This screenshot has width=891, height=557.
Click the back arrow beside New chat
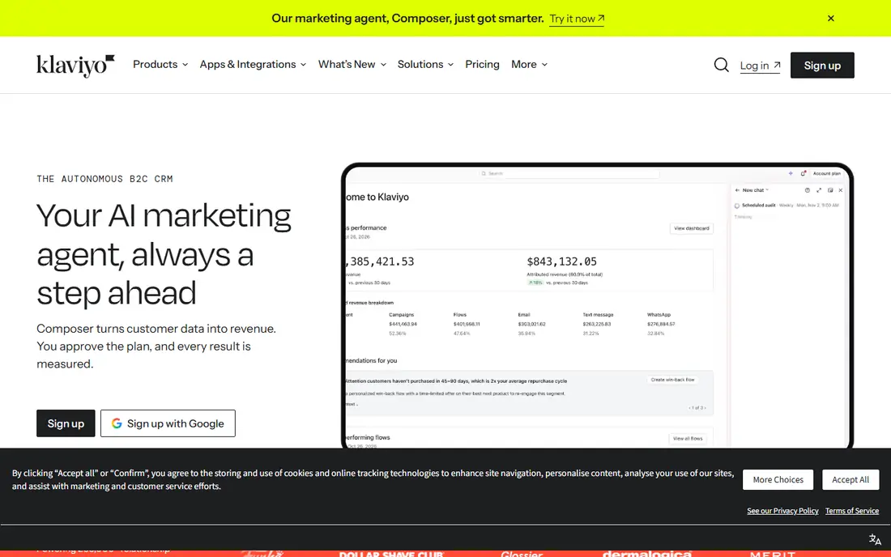click(737, 190)
